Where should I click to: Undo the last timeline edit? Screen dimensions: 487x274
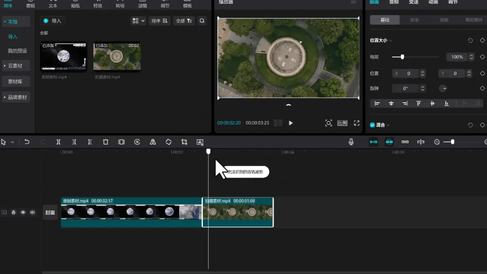(27, 142)
